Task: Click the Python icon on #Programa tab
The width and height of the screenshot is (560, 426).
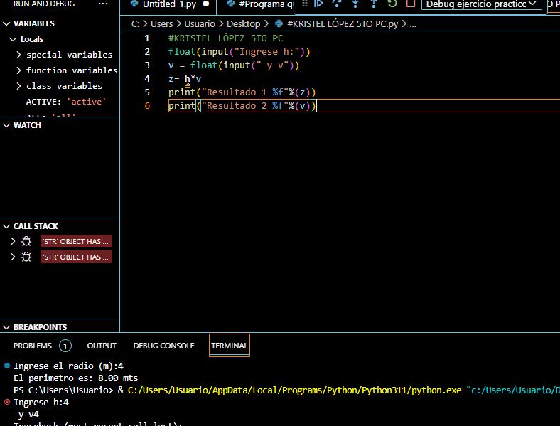Action: coord(231,4)
